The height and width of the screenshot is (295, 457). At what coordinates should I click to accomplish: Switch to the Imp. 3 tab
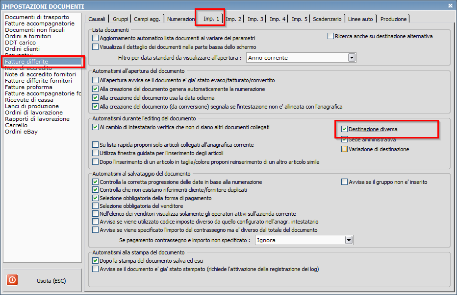(255, 19)
